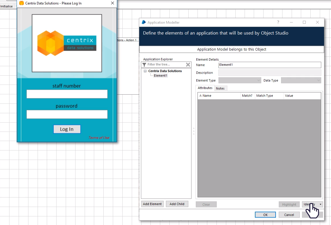The image size is (331, 225).
Task: Click the Highlight button
Action: click(x=289, y=204)
